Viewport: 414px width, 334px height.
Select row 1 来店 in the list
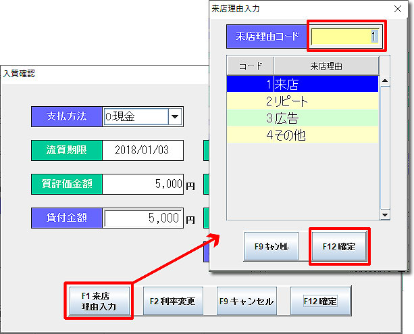pyautogui.click(x=303, y=85)
